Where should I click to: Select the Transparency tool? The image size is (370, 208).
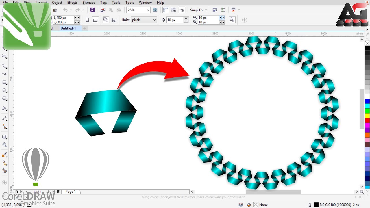click(5, 144)
